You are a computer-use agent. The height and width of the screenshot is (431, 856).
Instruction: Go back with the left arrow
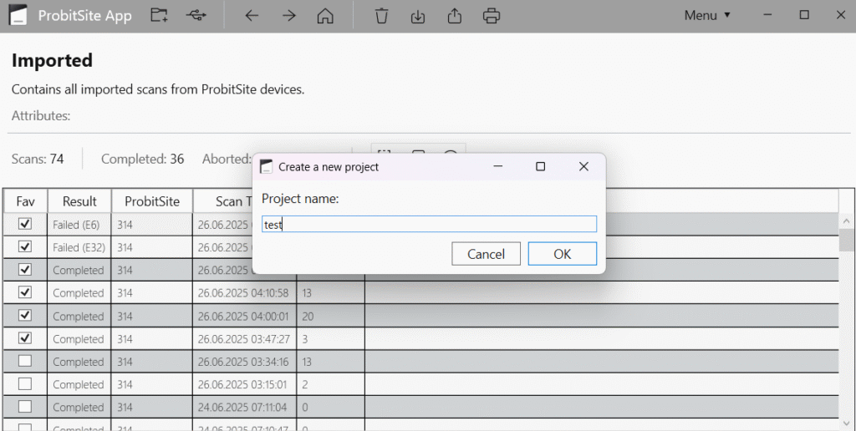(x=251, y=16)
